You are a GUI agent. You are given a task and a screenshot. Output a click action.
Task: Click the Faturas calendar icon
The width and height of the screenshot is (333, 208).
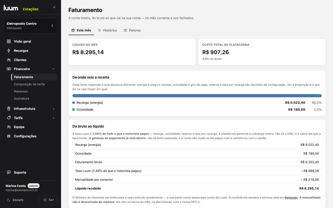125,30
